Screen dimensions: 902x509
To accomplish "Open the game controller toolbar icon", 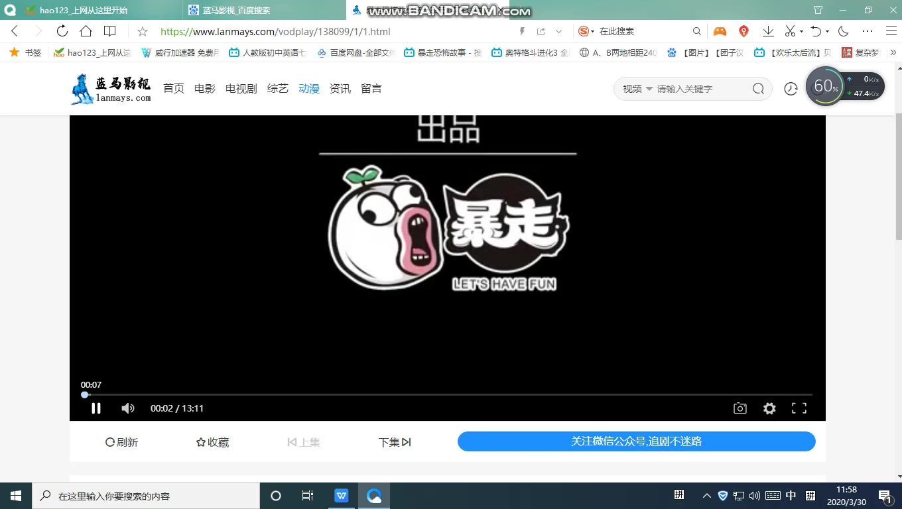I will 720,31.
